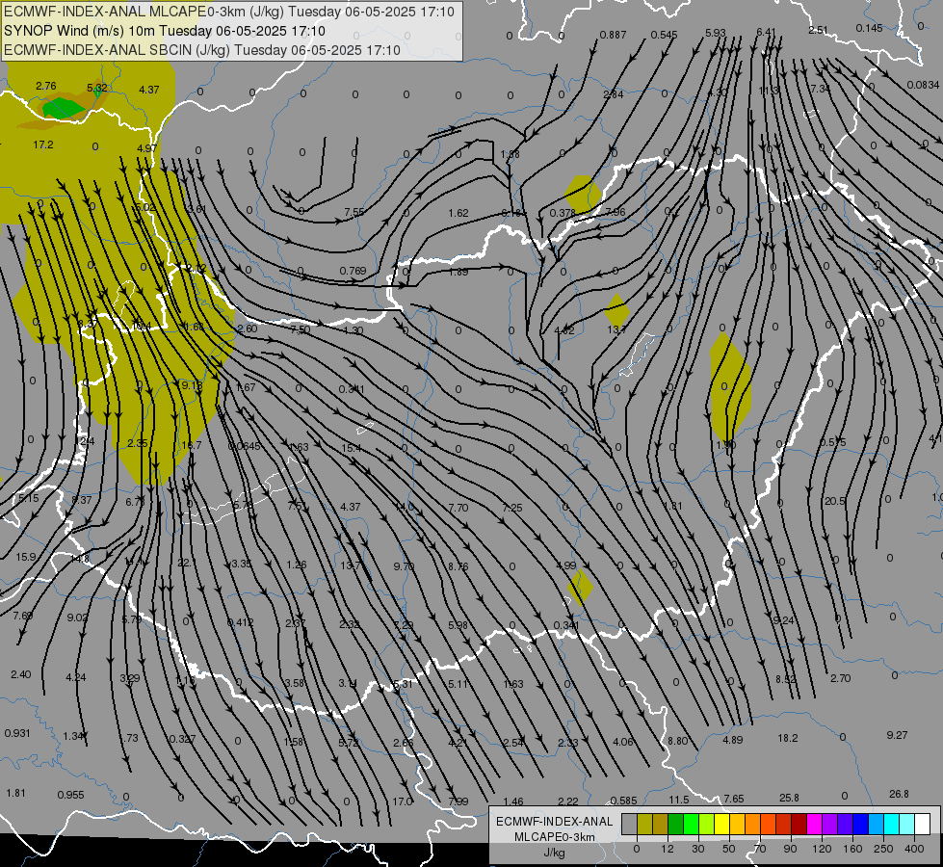
Task: Click the map value '7.70'
Action: tap(458, 508)
